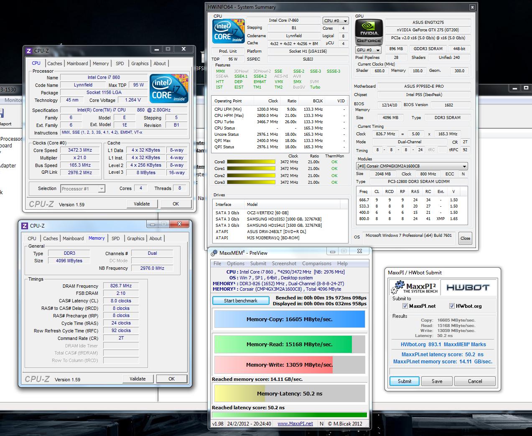Click the Intel Core i7 logo in CPU-Z
Screen dimensions: 532x436
pyautogui.click(x=169, y=89)
